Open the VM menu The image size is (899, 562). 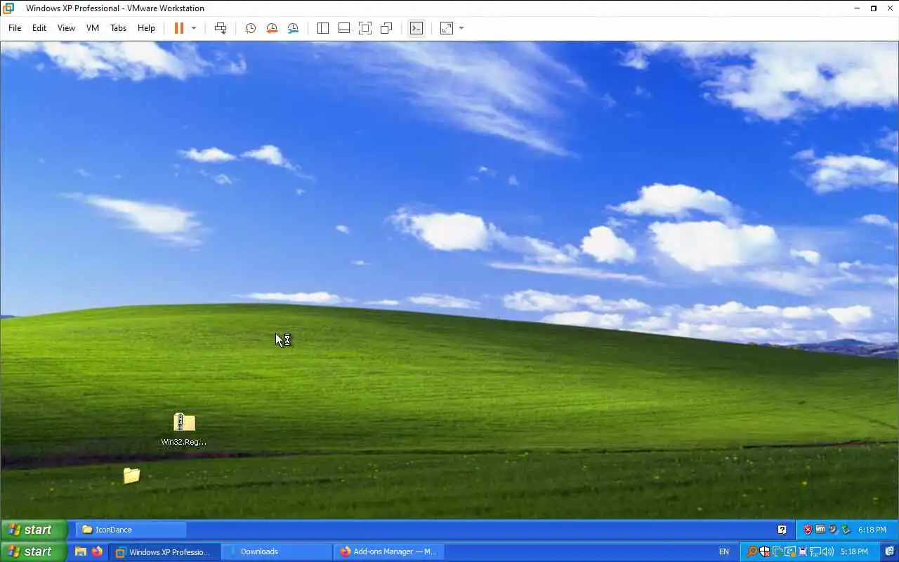coord(93,28)
